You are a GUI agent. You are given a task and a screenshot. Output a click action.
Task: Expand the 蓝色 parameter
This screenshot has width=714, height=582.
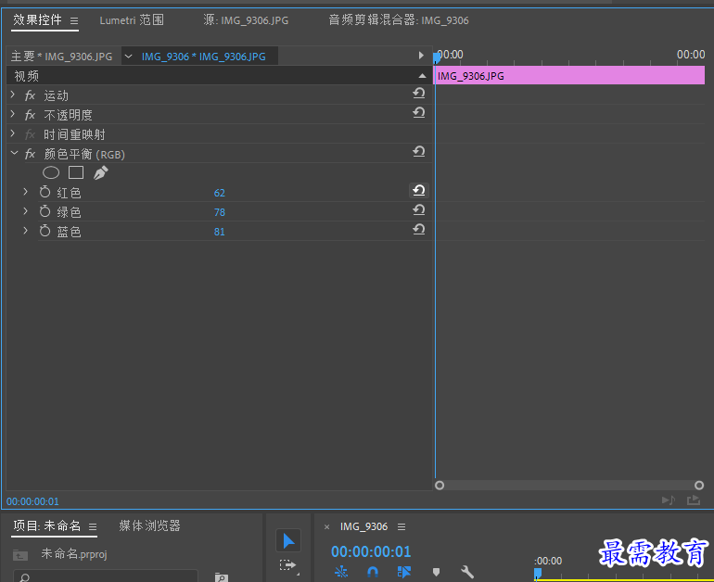[26, 231]
